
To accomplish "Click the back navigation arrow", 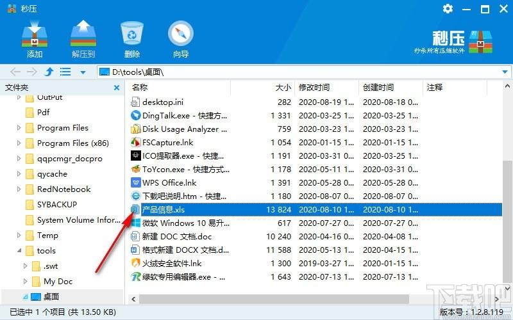I will click(15, 72).
